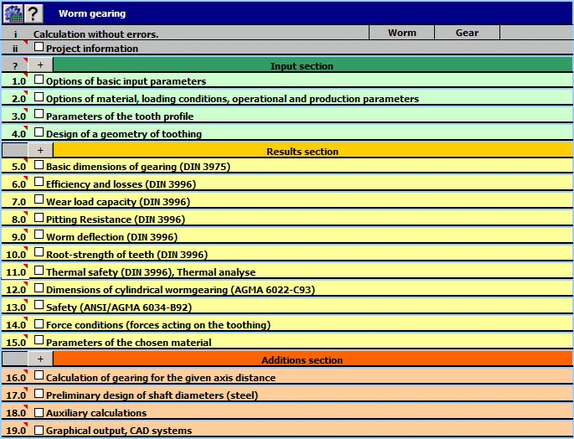This screenshot has width=574, height=439.
Task: Click the calculator icon in the title bar
Action: pyautogui.click(x=12, y=13)
